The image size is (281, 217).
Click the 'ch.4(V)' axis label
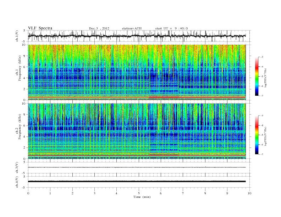17,182
